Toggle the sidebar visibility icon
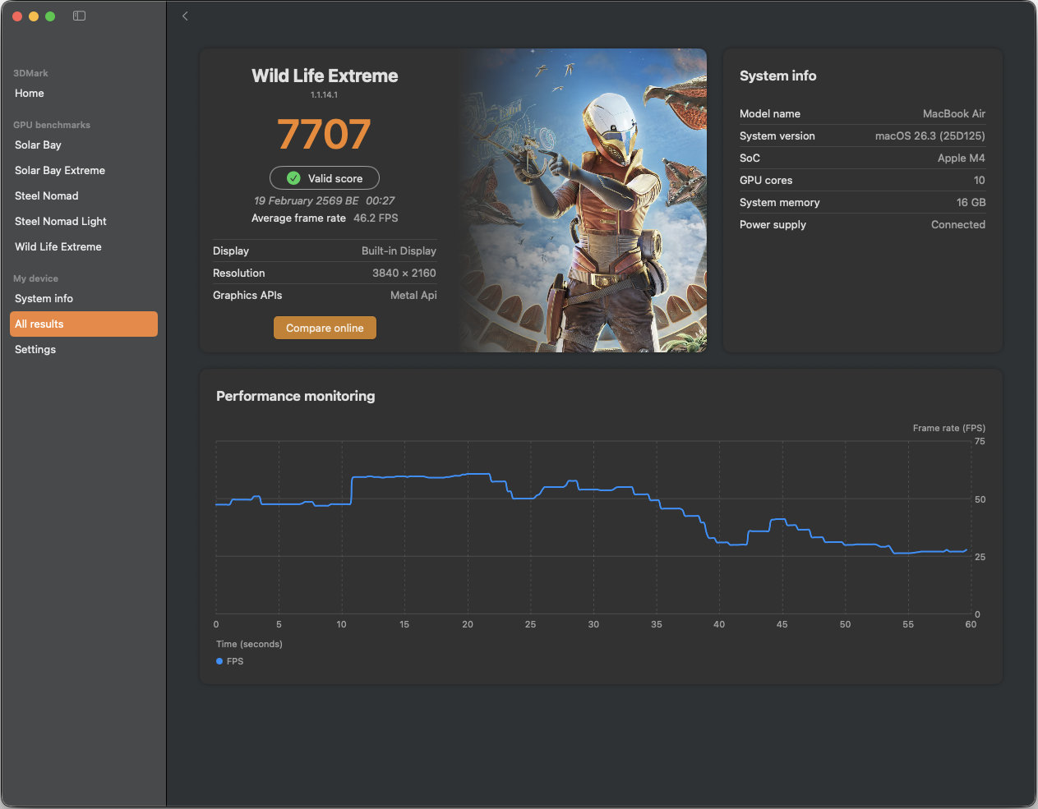The image size is (1038, 809). [79, 16]
